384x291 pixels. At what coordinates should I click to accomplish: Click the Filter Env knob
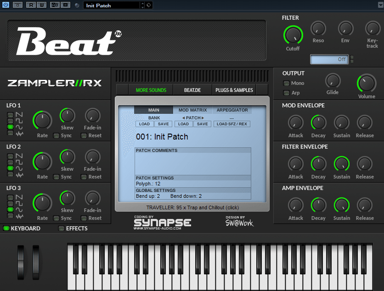pos(345,28)
